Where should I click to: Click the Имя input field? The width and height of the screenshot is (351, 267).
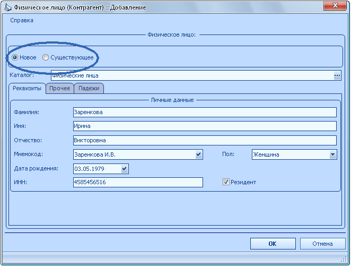[205, 126]
